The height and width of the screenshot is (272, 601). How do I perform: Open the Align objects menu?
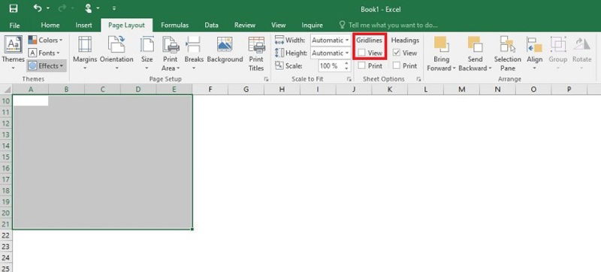[534, 53]
